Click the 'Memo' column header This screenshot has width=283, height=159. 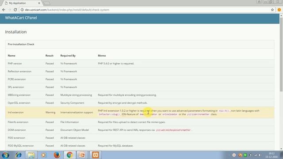tap(102, 56)
